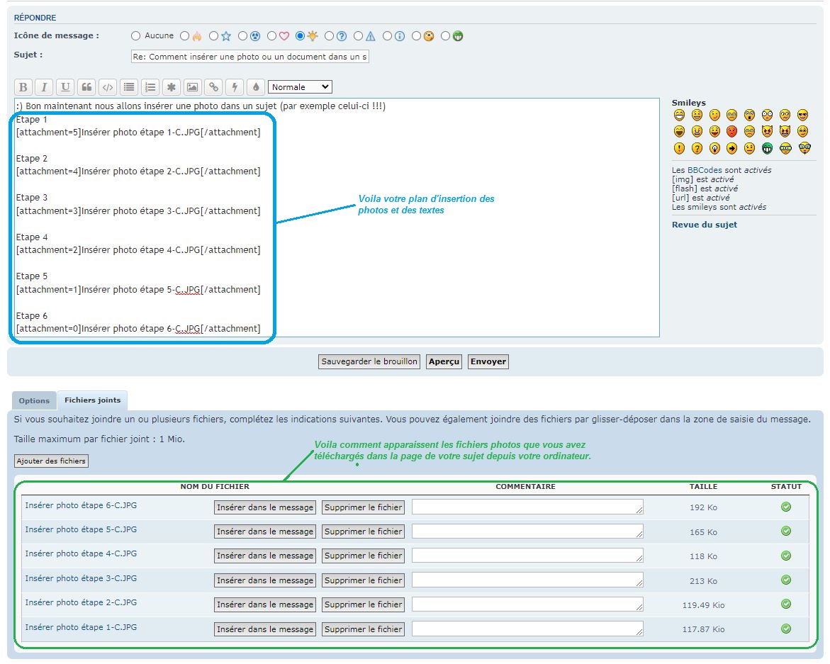Pick the star message icon radio

point(214,35)
